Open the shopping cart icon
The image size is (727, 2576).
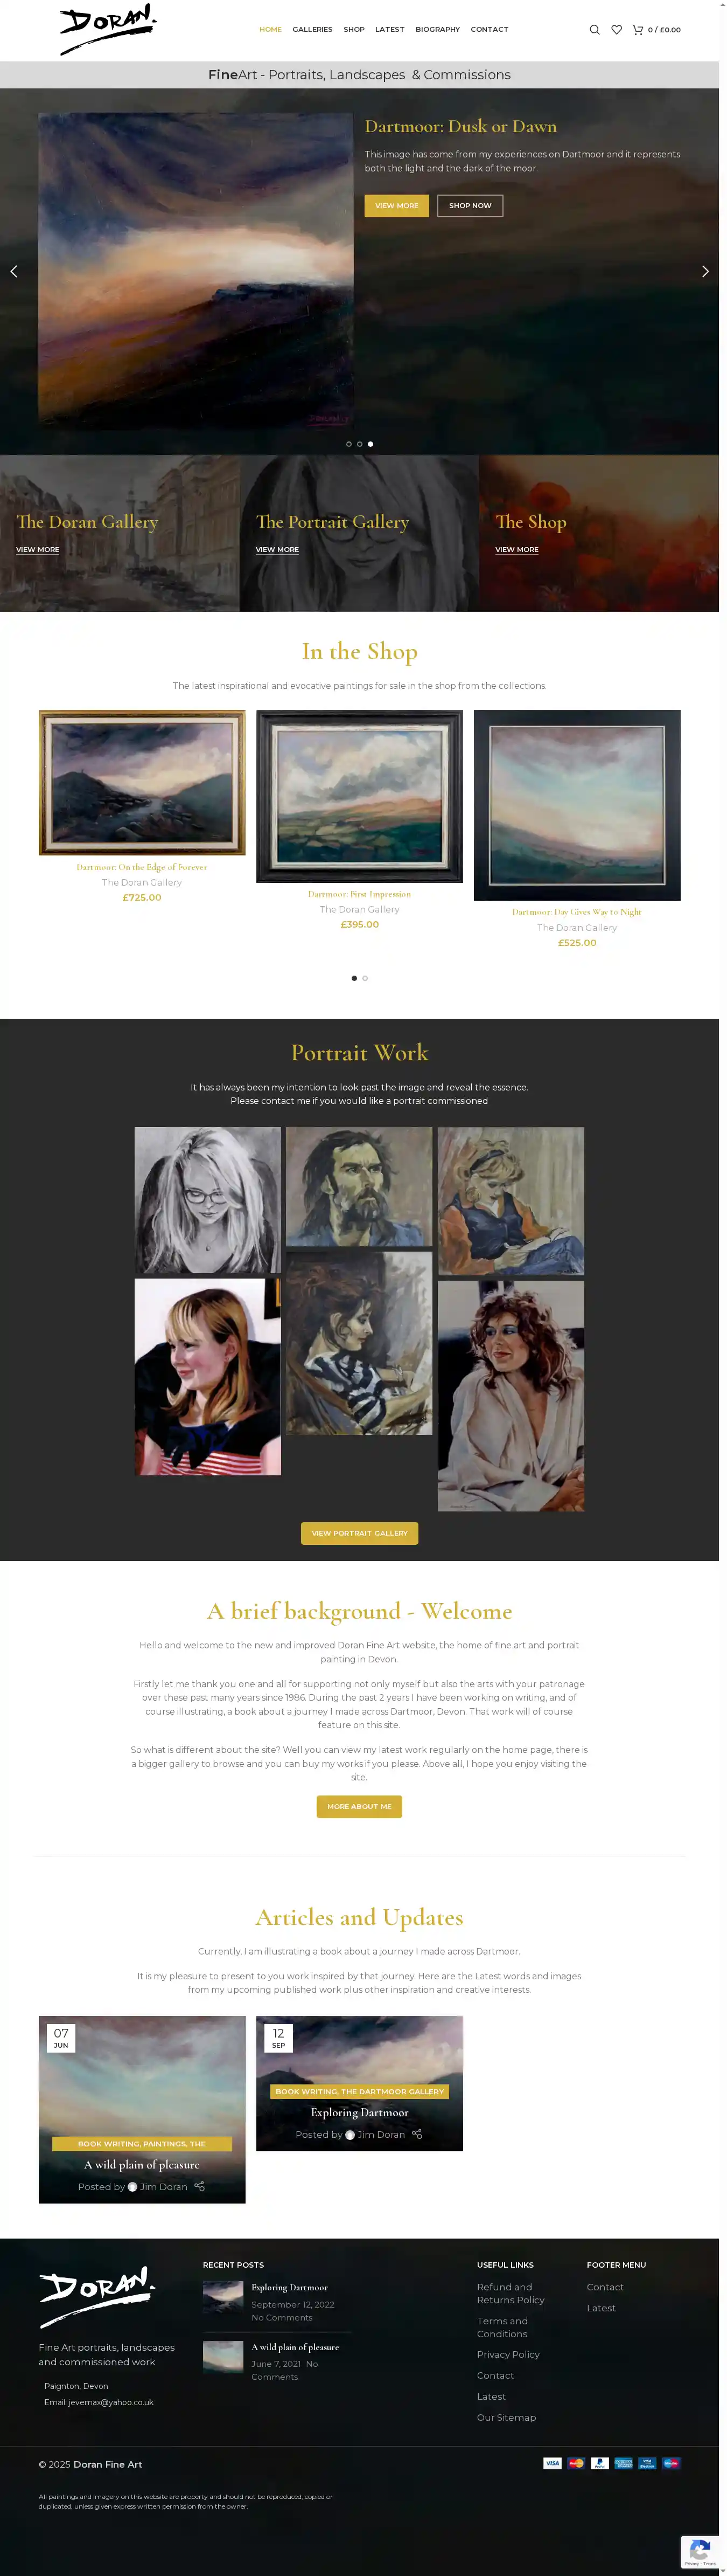click(x=637, y=30)
